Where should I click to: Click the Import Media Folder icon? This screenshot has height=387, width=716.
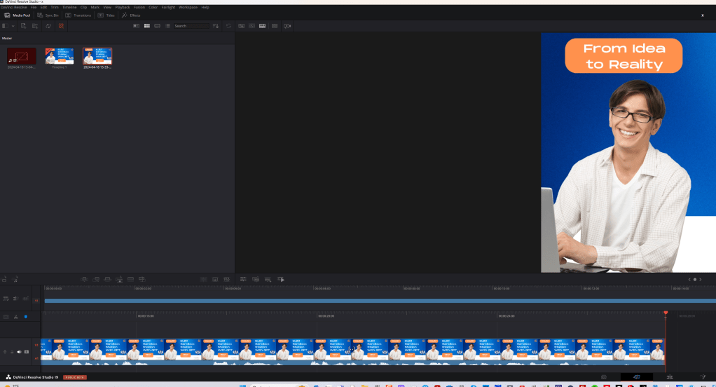[x=35, y=26]
